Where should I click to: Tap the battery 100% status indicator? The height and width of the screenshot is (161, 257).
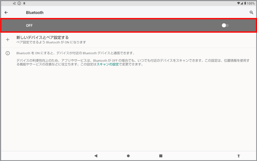[x=249, y=3]
